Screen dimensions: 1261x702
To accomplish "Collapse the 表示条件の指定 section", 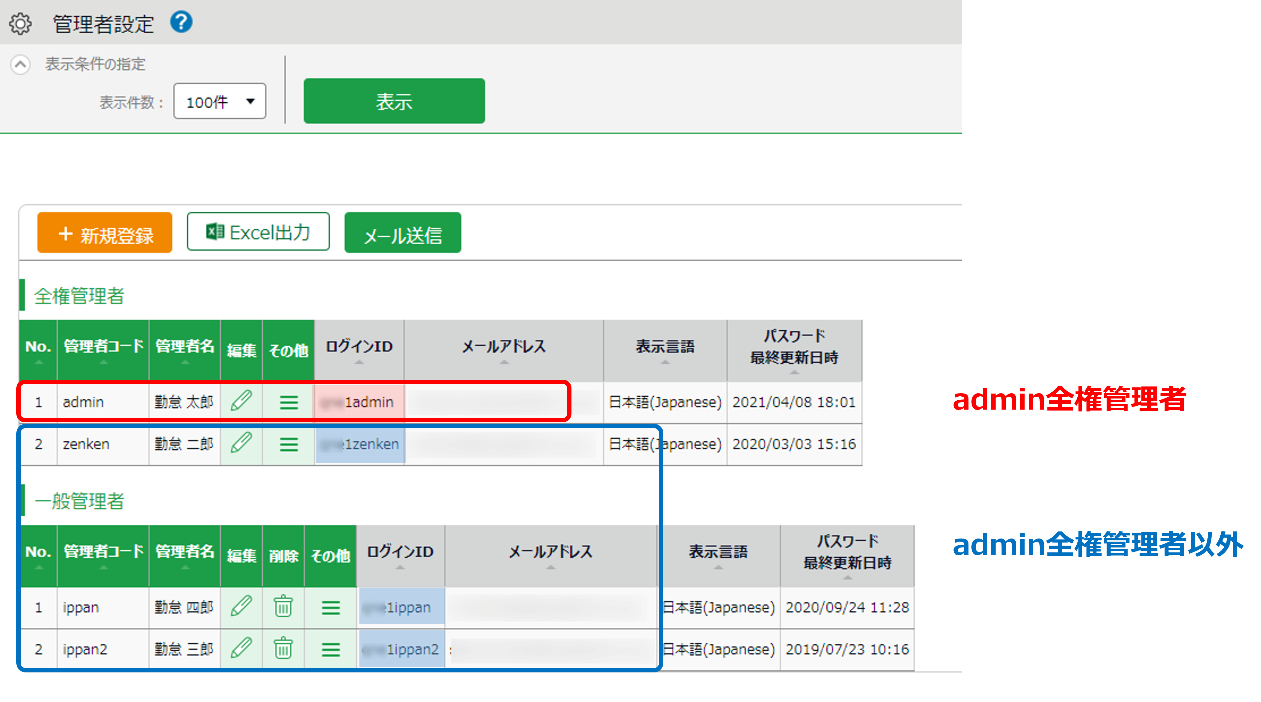I will (x=21, y=64).
